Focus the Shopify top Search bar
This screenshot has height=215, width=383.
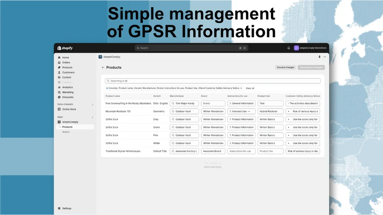pos(191,48)
